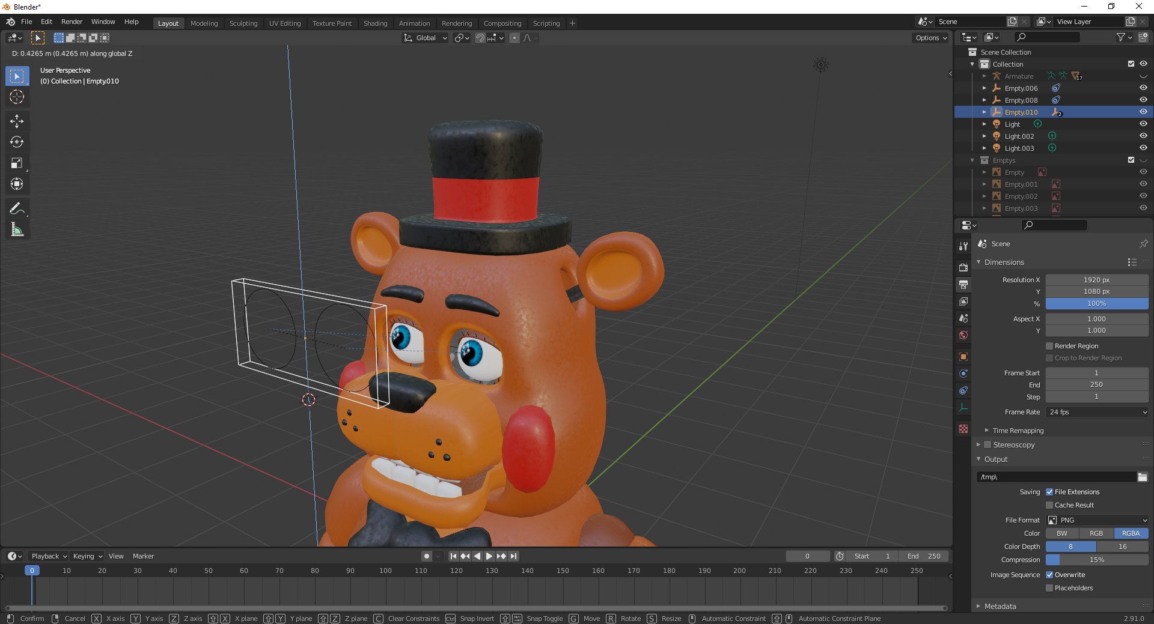This screenshot has height=624, width=1154.
Task: Activate the Transform tool
Action: tap(17, 184)
